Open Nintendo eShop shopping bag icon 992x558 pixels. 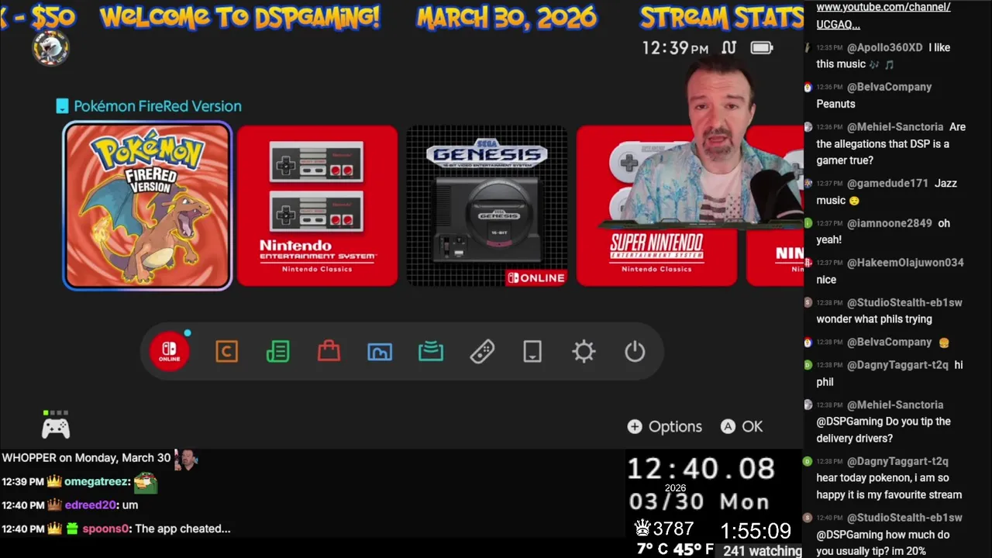(x=329, y=352)
